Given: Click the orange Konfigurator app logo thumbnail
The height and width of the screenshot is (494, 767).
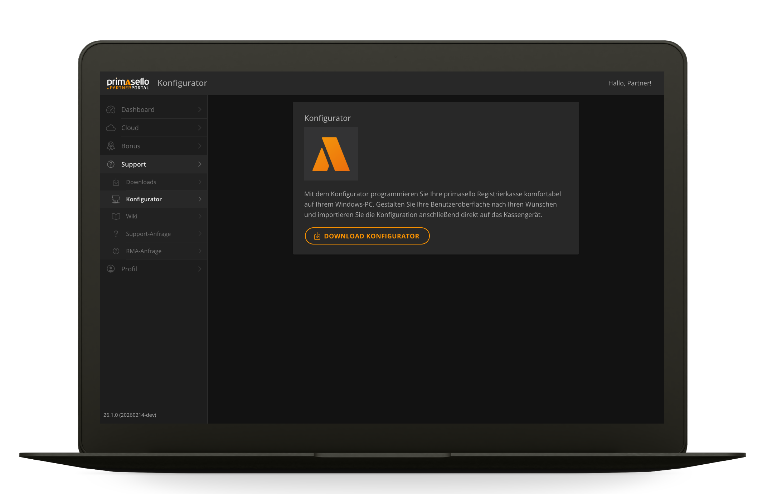Looking at the screenshot, I should click(331, 154).
